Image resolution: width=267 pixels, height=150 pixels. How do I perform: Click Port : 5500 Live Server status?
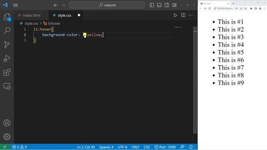(x=165, y=147)
